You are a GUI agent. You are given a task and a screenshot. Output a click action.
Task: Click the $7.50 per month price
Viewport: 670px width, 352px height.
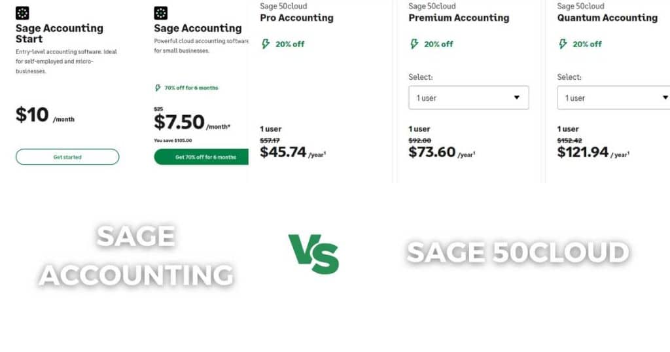(x=192, y=122)
